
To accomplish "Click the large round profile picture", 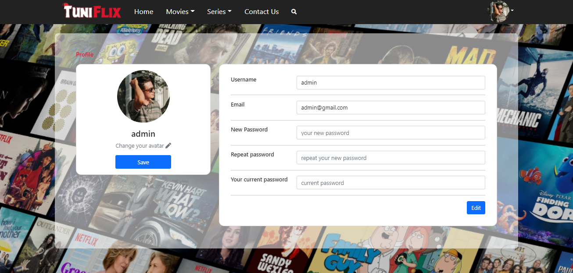I will point(143,96).
